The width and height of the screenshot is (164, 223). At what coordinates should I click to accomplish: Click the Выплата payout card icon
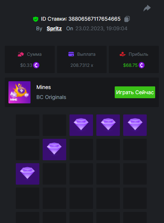(x=71, y=54)
